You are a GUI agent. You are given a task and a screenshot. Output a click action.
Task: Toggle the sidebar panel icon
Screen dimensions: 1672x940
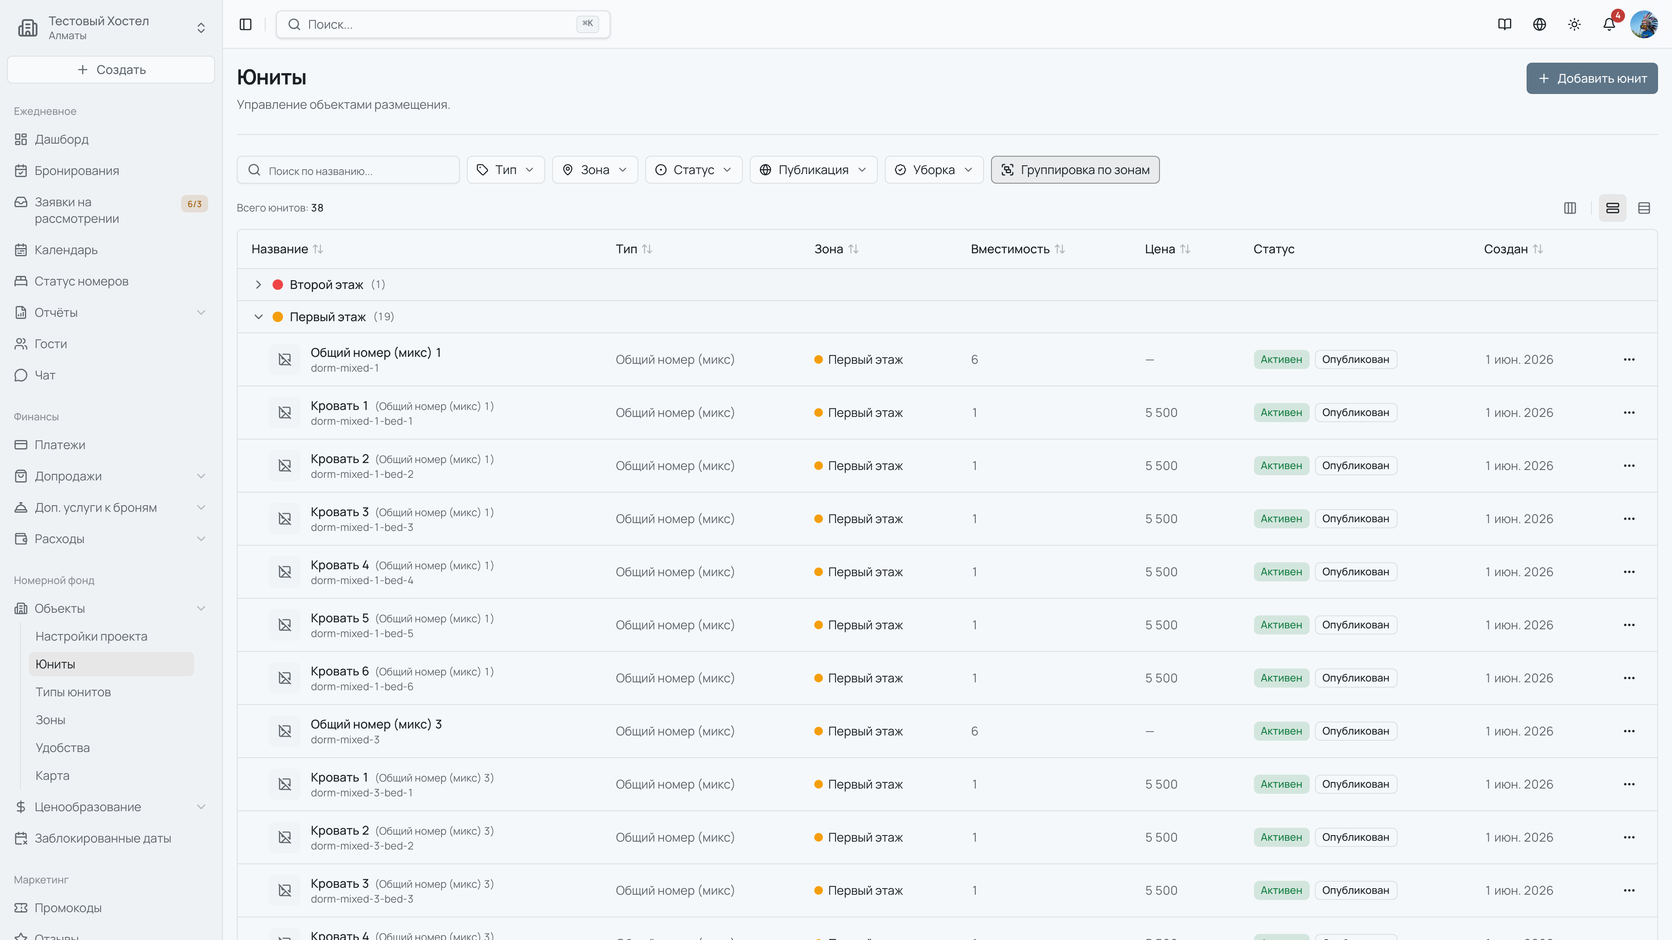tap(245, 24)
